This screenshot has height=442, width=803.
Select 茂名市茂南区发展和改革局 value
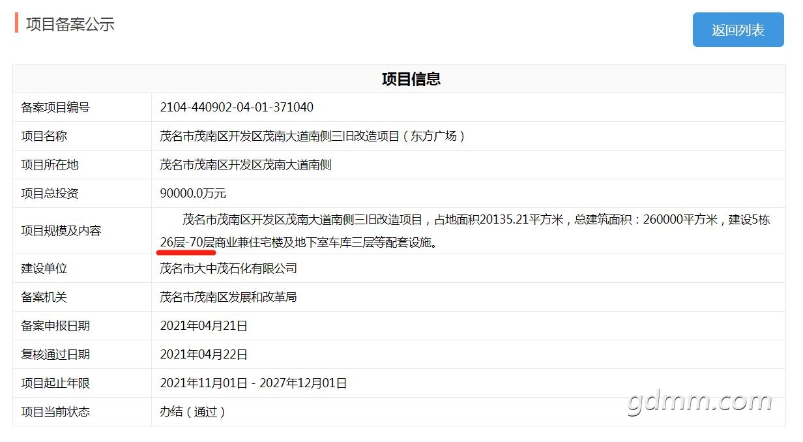[x=229, y=297]
